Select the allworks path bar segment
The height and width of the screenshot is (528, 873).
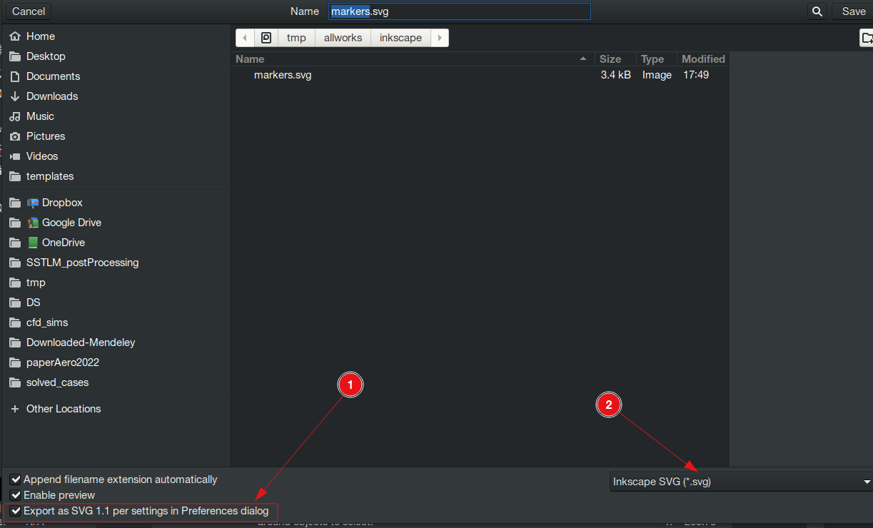(343, 38)
